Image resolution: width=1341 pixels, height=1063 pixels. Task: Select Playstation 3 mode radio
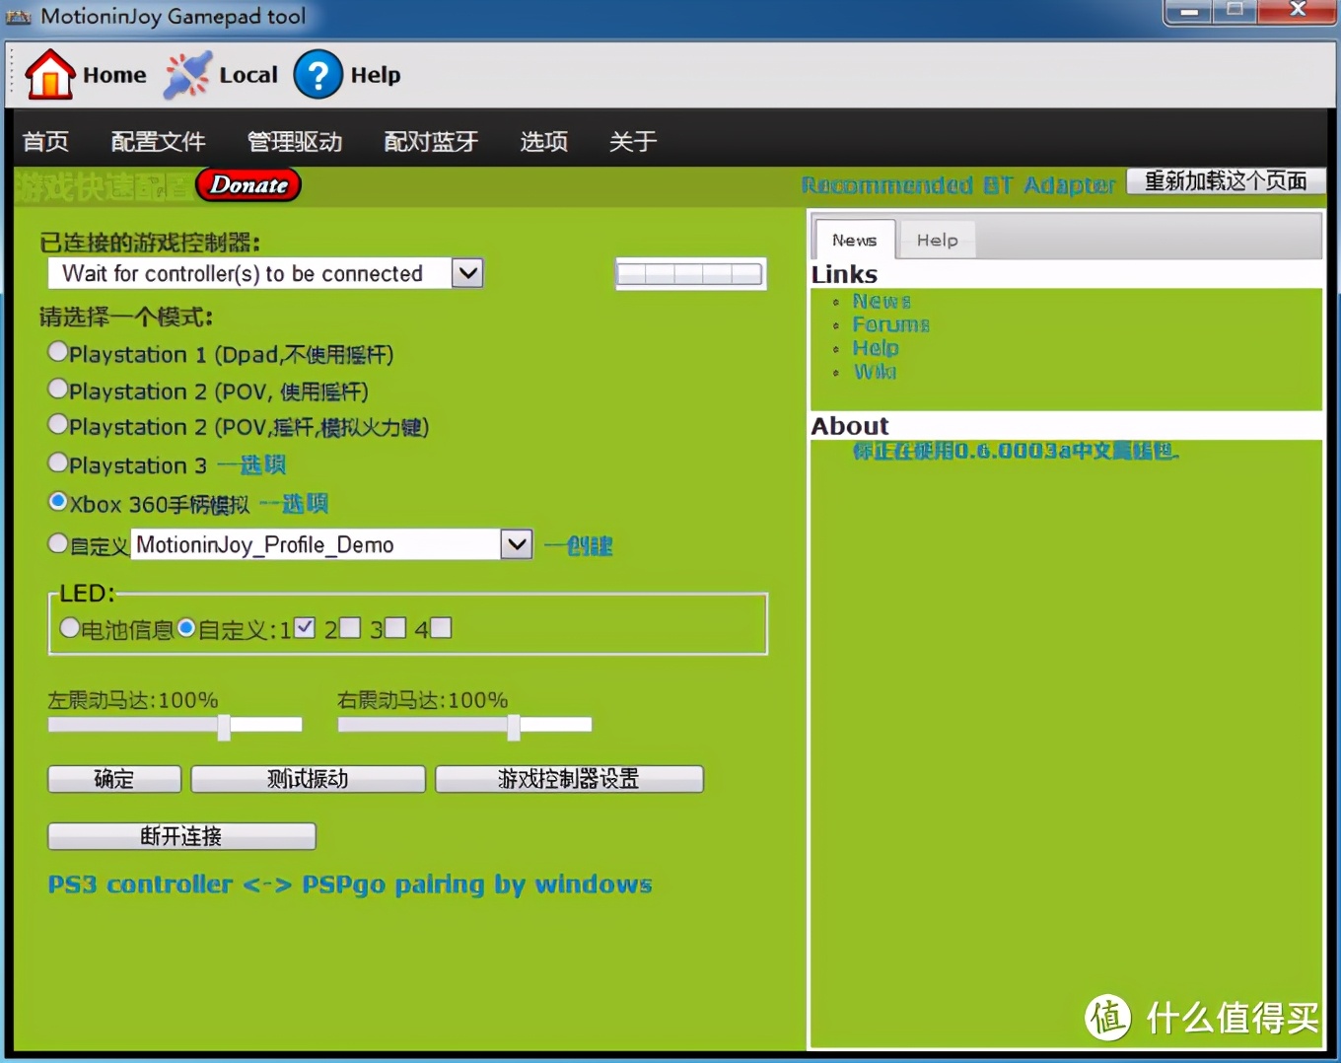[58, 462]
